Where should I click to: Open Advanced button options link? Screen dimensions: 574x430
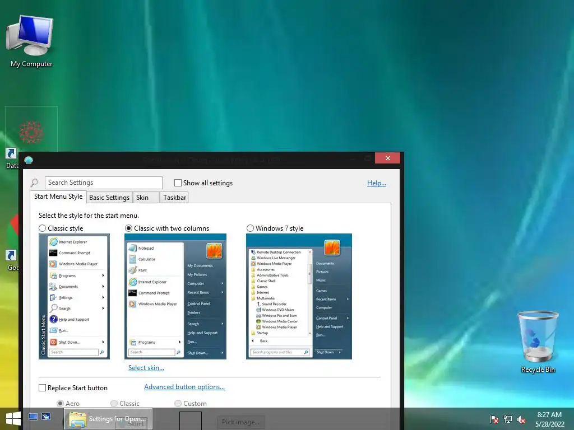click(x=184, y=387)
